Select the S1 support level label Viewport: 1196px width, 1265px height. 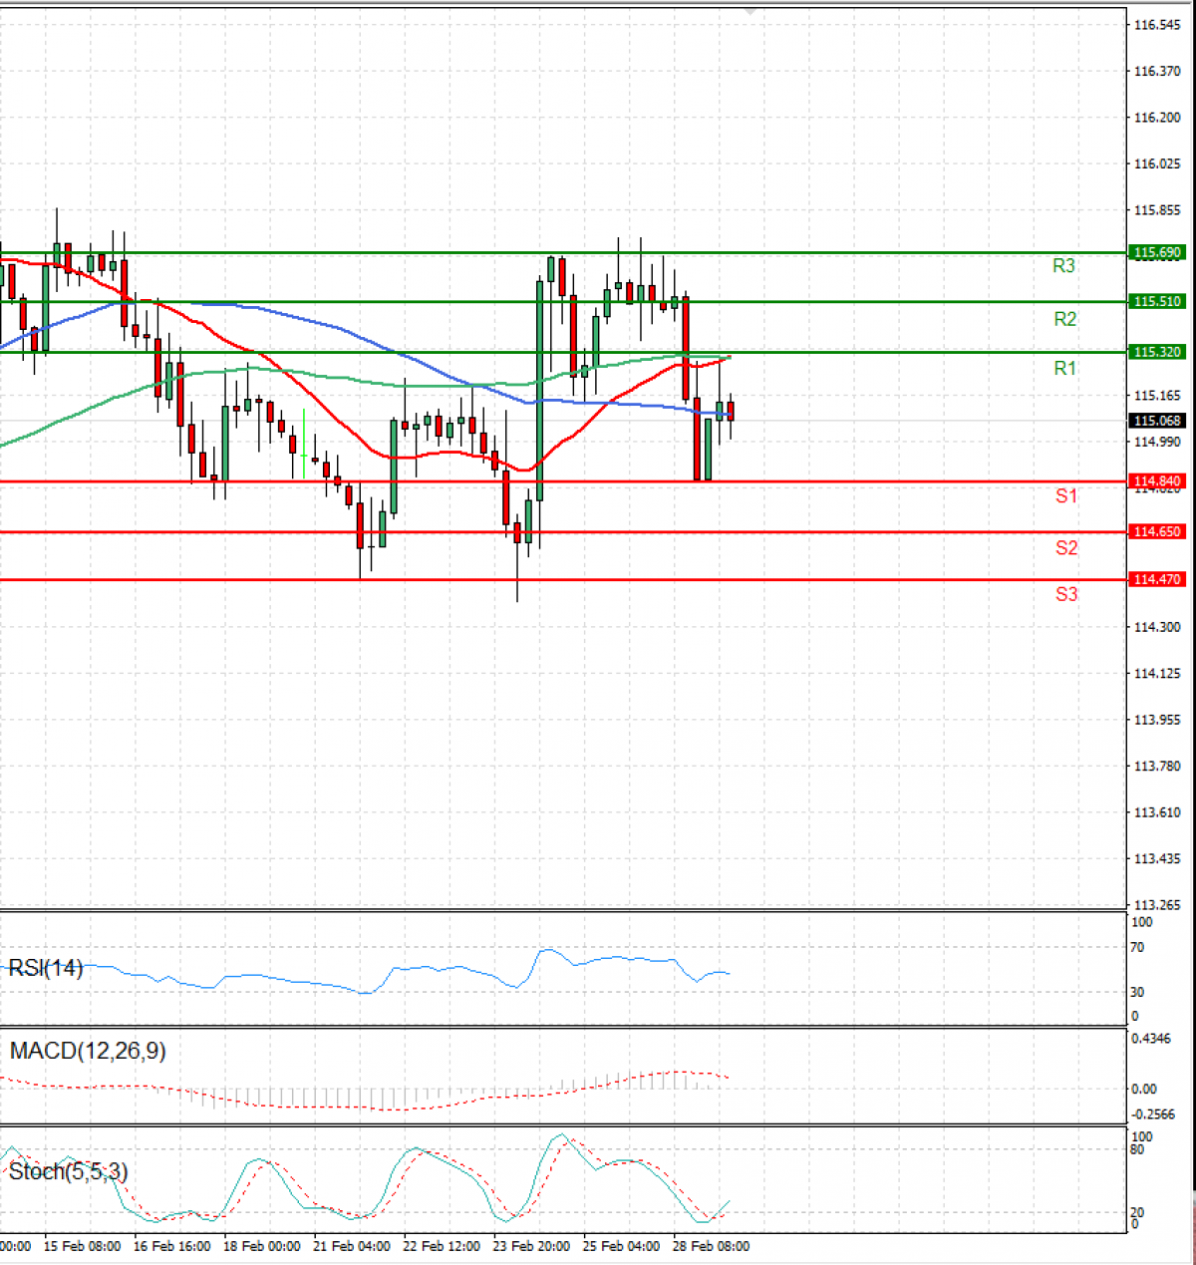coord(1065,495)
